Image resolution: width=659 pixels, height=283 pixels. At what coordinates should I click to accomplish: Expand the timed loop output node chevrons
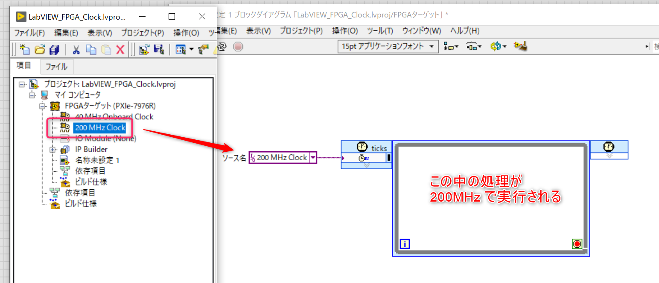pos(609,156)
